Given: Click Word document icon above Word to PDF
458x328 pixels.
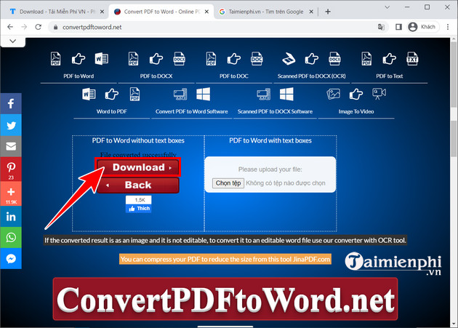Looking at the screenshot, I should 89,94.
